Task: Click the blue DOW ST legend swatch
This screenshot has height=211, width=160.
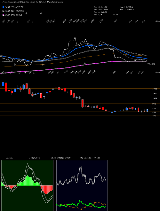Action: pyautogui.click(x=3, y=7)
